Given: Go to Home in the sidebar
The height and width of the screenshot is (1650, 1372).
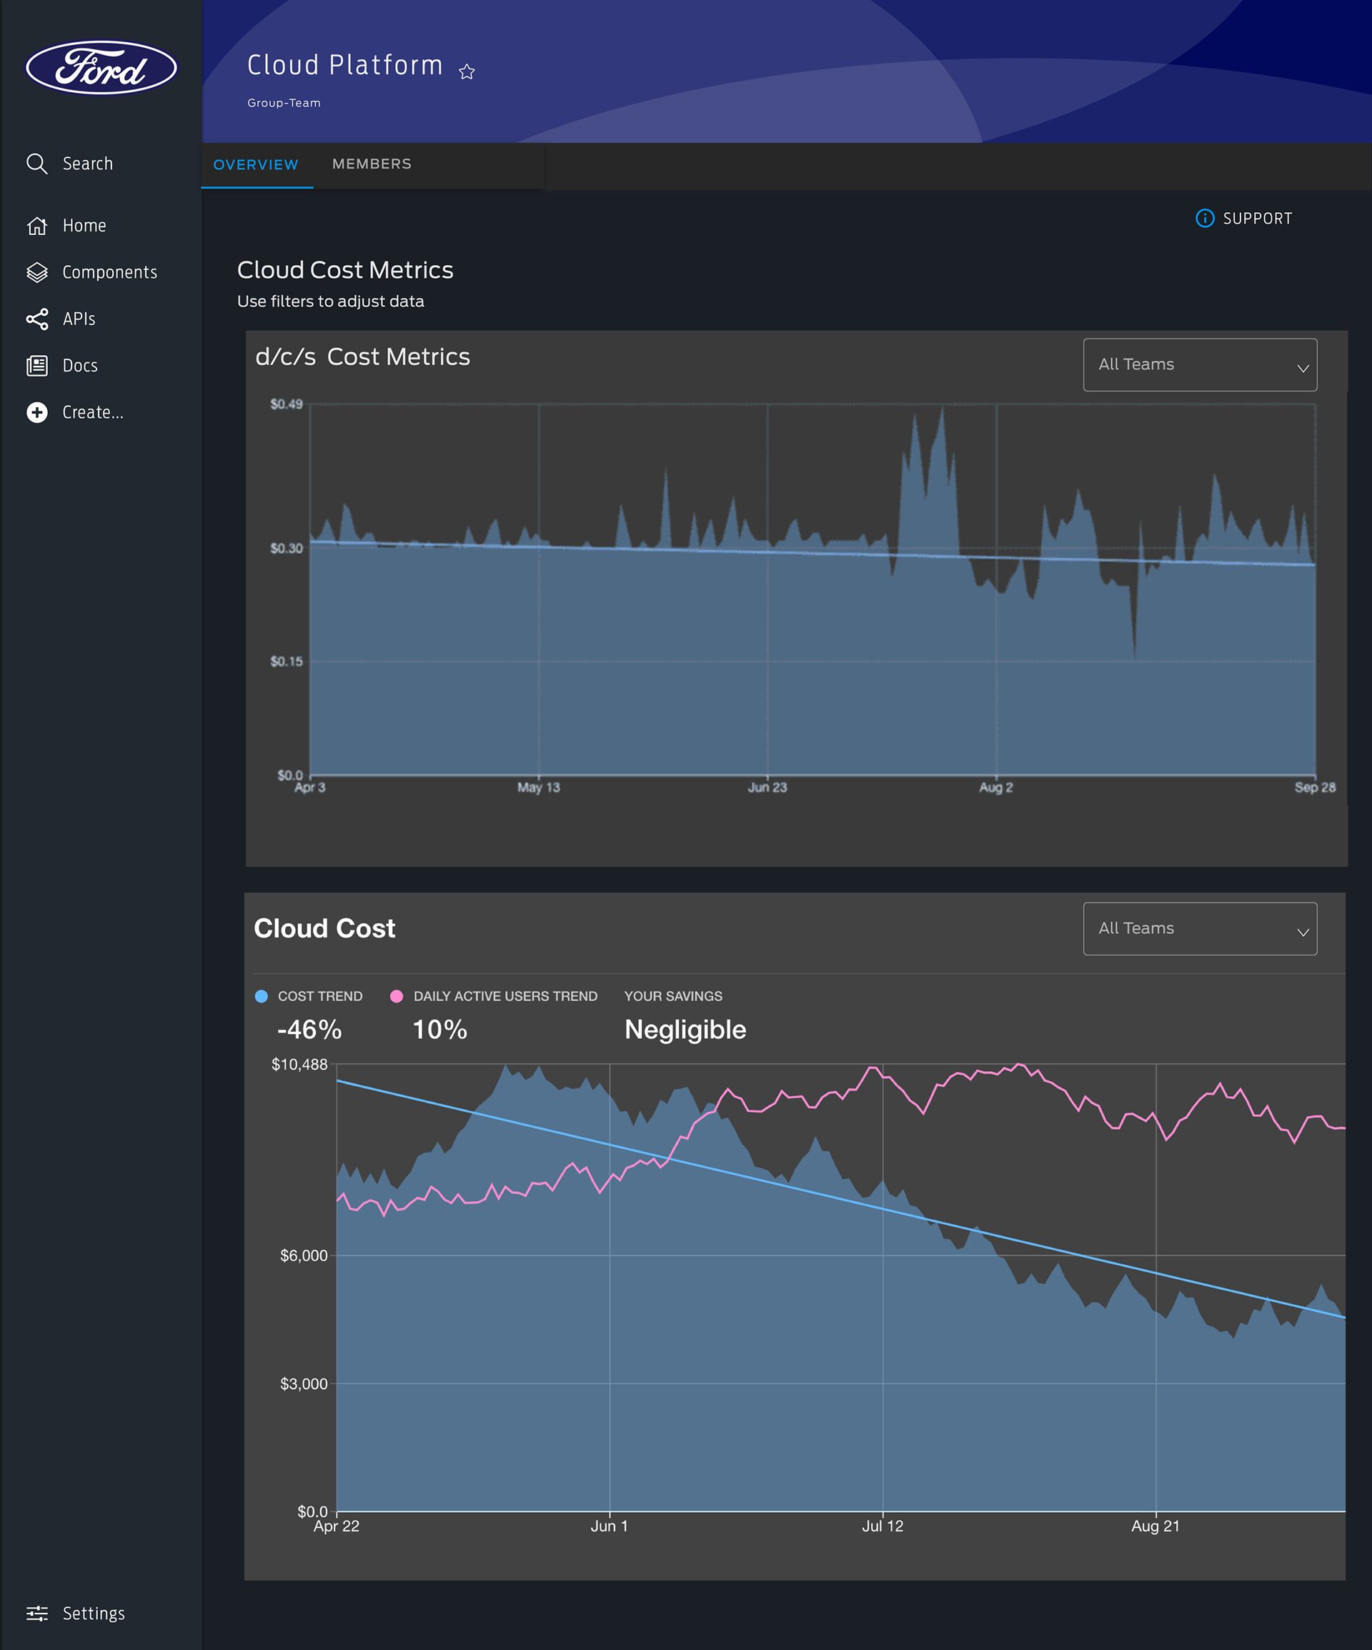Looking at the screenshot, I should 84,226.
